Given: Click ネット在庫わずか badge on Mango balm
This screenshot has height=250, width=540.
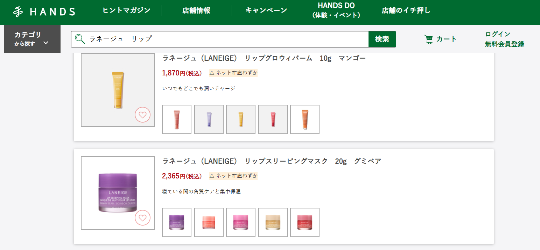Looking at the screenshot, I should pos(233,73).
